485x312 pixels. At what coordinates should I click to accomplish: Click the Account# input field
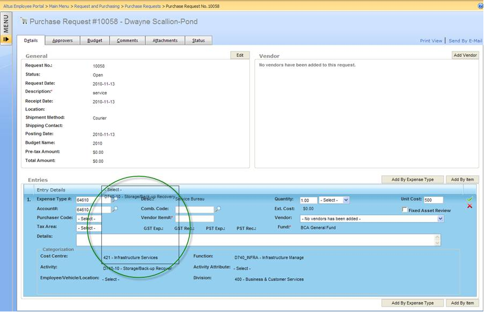[93, 210]
